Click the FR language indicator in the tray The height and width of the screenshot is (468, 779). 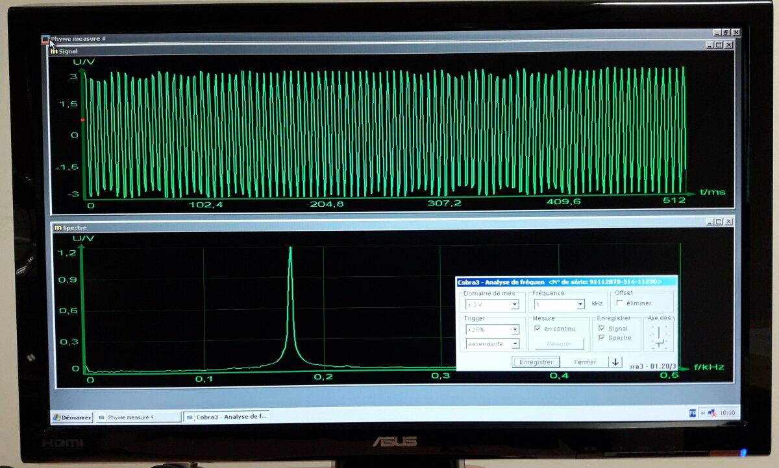(x=692, y=412)
